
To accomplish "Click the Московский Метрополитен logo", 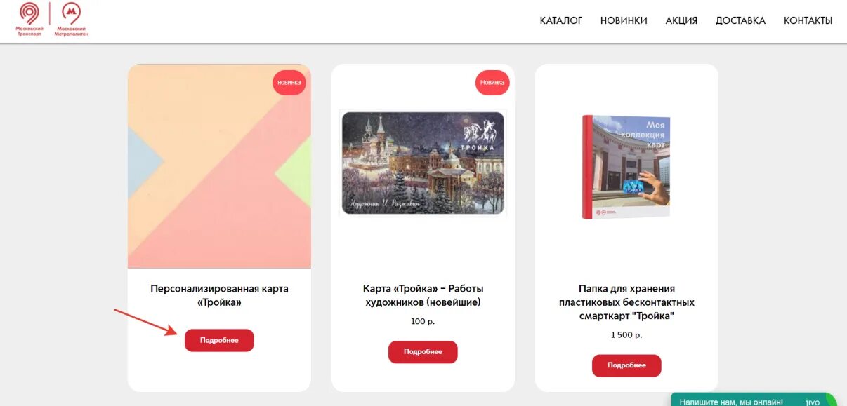I will [x=72, y=20].
